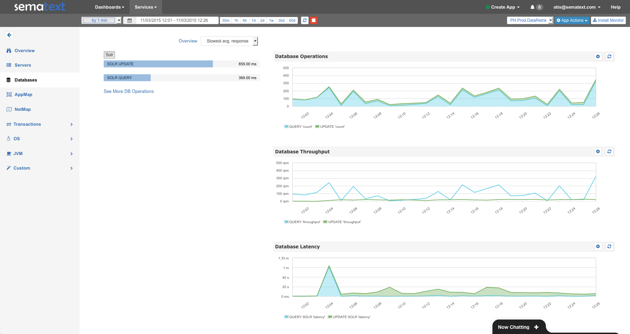Open Database Throughput chart settings gear

[598, 151]
